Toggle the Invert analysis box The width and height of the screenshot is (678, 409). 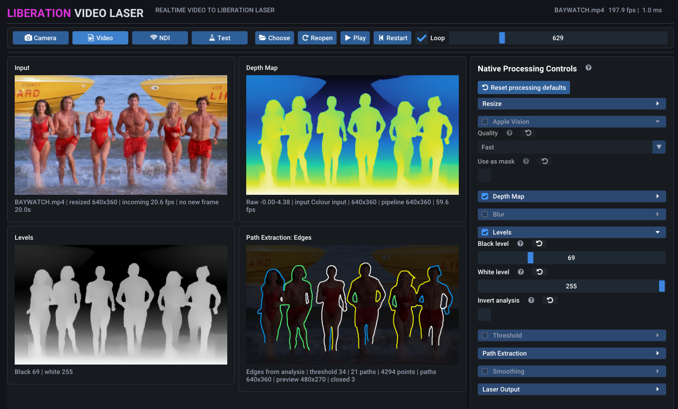click(x=484, y=314)
